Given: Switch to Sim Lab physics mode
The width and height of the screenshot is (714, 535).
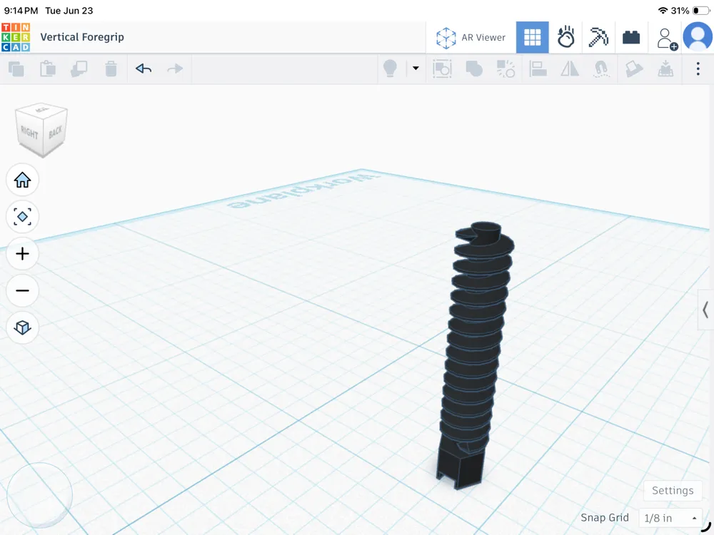Looking at the screenshot, I should point(566,37).
